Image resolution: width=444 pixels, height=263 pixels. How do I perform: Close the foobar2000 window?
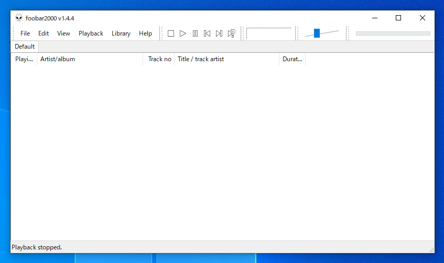(x=422, y=18)
